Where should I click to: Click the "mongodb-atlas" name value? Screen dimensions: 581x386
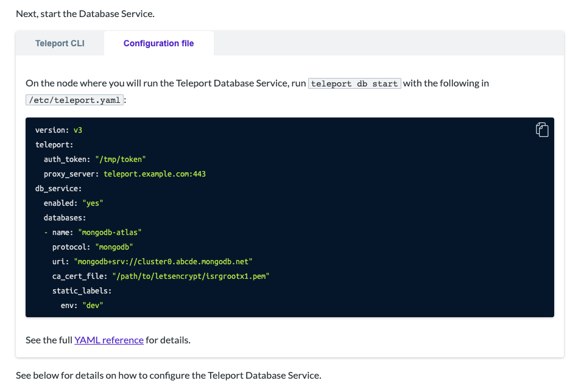click(x=110, y=232)
